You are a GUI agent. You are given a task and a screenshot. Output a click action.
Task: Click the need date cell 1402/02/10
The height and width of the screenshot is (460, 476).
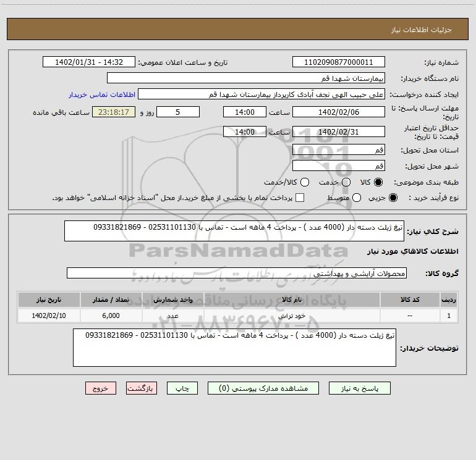pos(49,316)
